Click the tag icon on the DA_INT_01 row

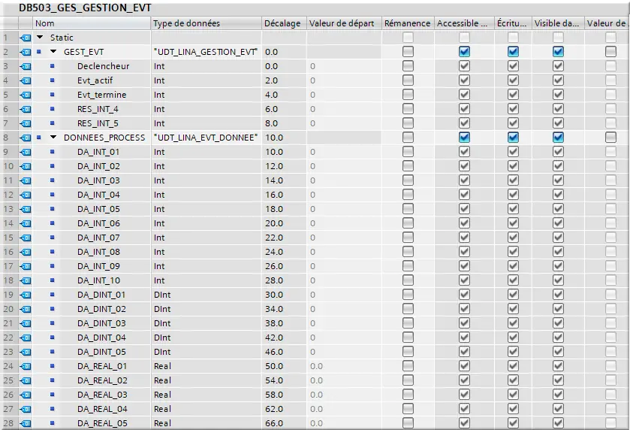click(x=26, y=152)
